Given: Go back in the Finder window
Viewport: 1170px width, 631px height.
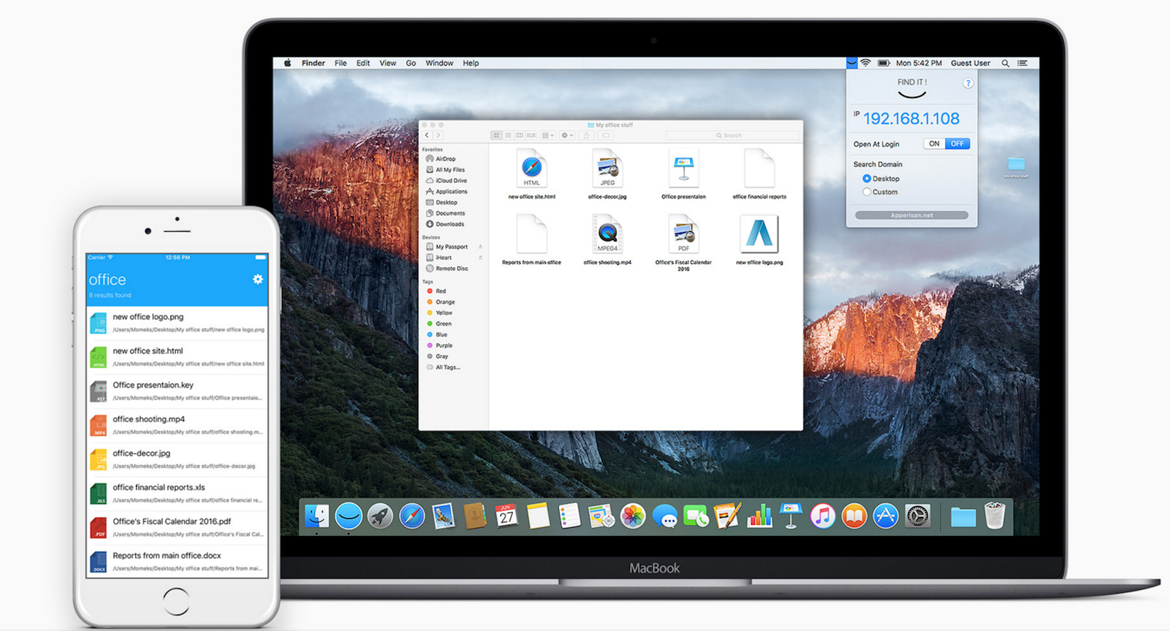Looking at the screenshot, I should (427, 135).
